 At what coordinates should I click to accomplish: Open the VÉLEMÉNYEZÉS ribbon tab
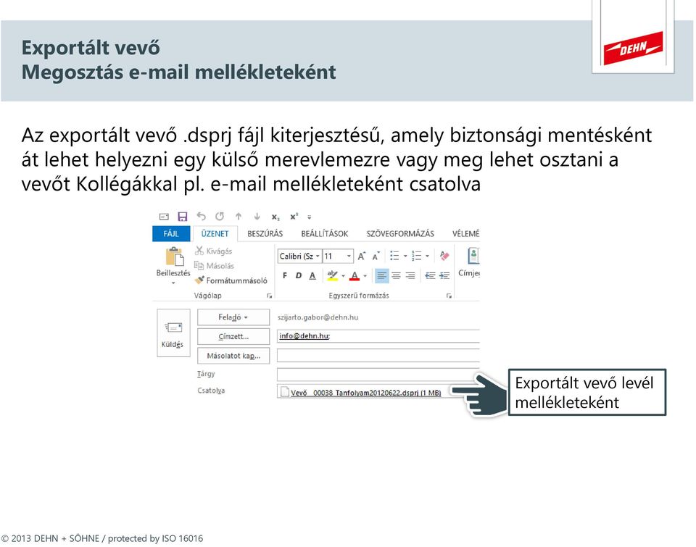tap(465, 234)
